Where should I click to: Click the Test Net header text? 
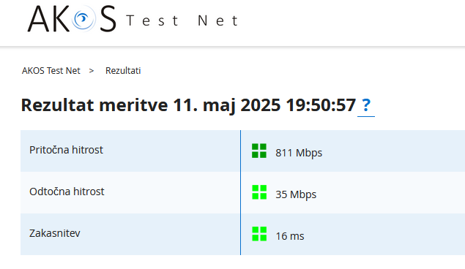tap(182, 20)
